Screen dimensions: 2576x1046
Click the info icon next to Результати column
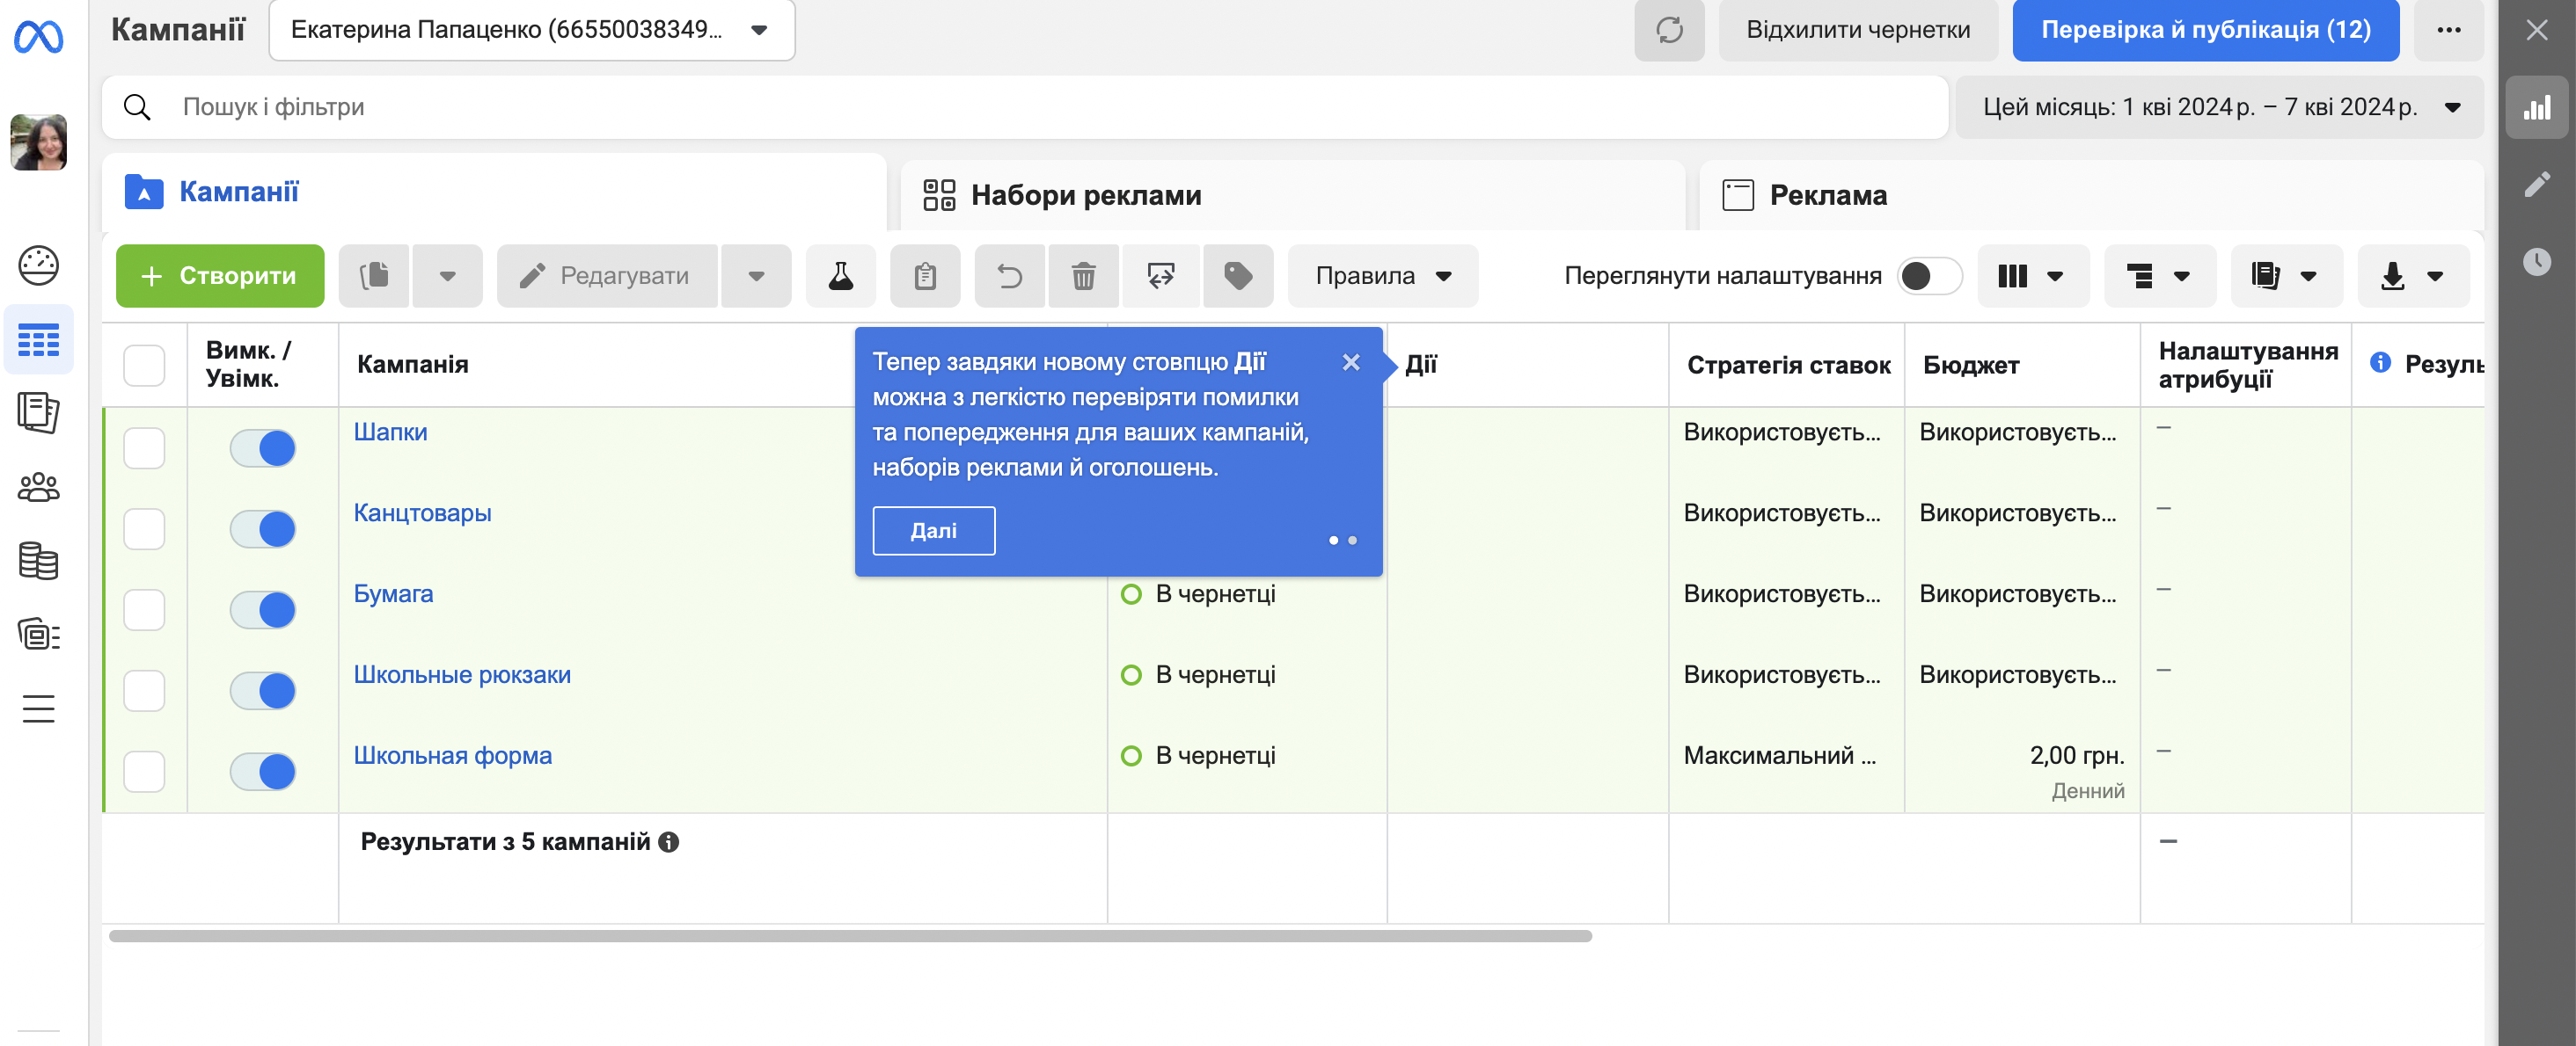[x=2380, y=363]
